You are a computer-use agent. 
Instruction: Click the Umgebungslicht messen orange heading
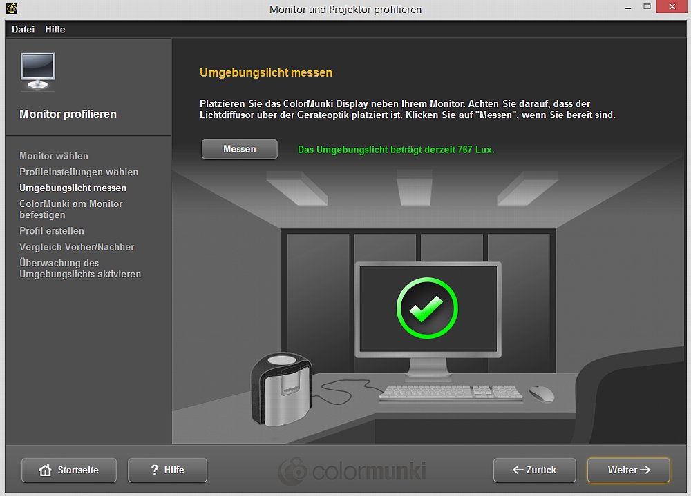(266, 72)
